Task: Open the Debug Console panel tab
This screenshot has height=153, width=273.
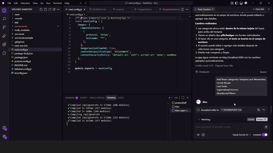Action: [x=97, y=98]
